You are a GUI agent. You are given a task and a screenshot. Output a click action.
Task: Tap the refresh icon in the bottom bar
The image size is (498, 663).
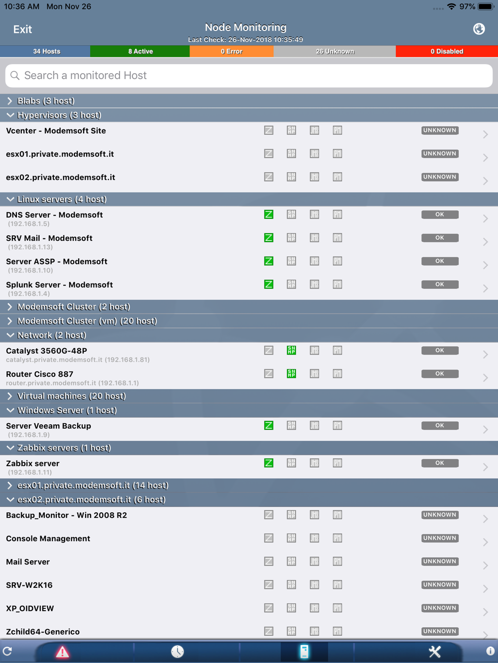7,651
